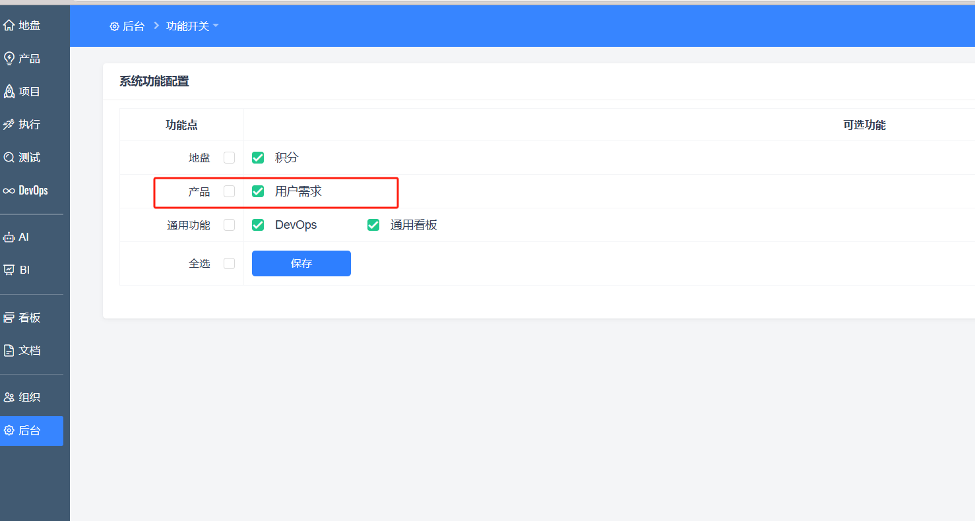Open the AI robot icon
The height and width of the screenshot is (521, 975).
point(9,237)
